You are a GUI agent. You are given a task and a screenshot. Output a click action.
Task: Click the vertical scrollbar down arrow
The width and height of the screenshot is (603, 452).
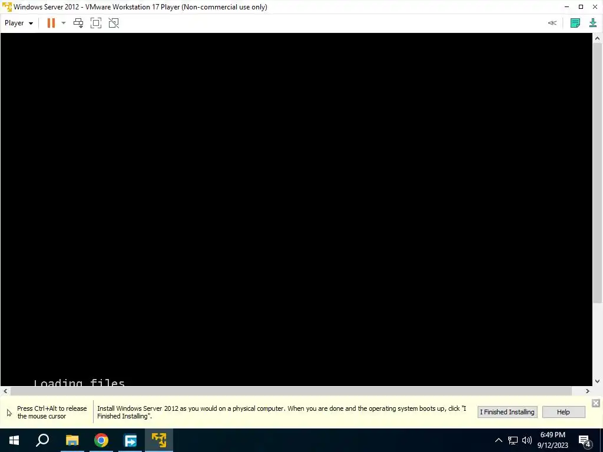tap(597, 381)
